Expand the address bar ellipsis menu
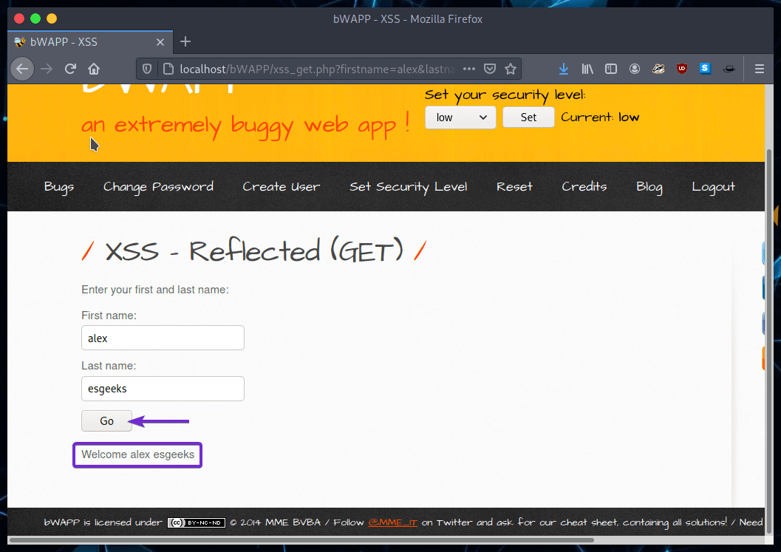This screenshot has width=781, height=552. pyautogui.click(x=469, y=69)
